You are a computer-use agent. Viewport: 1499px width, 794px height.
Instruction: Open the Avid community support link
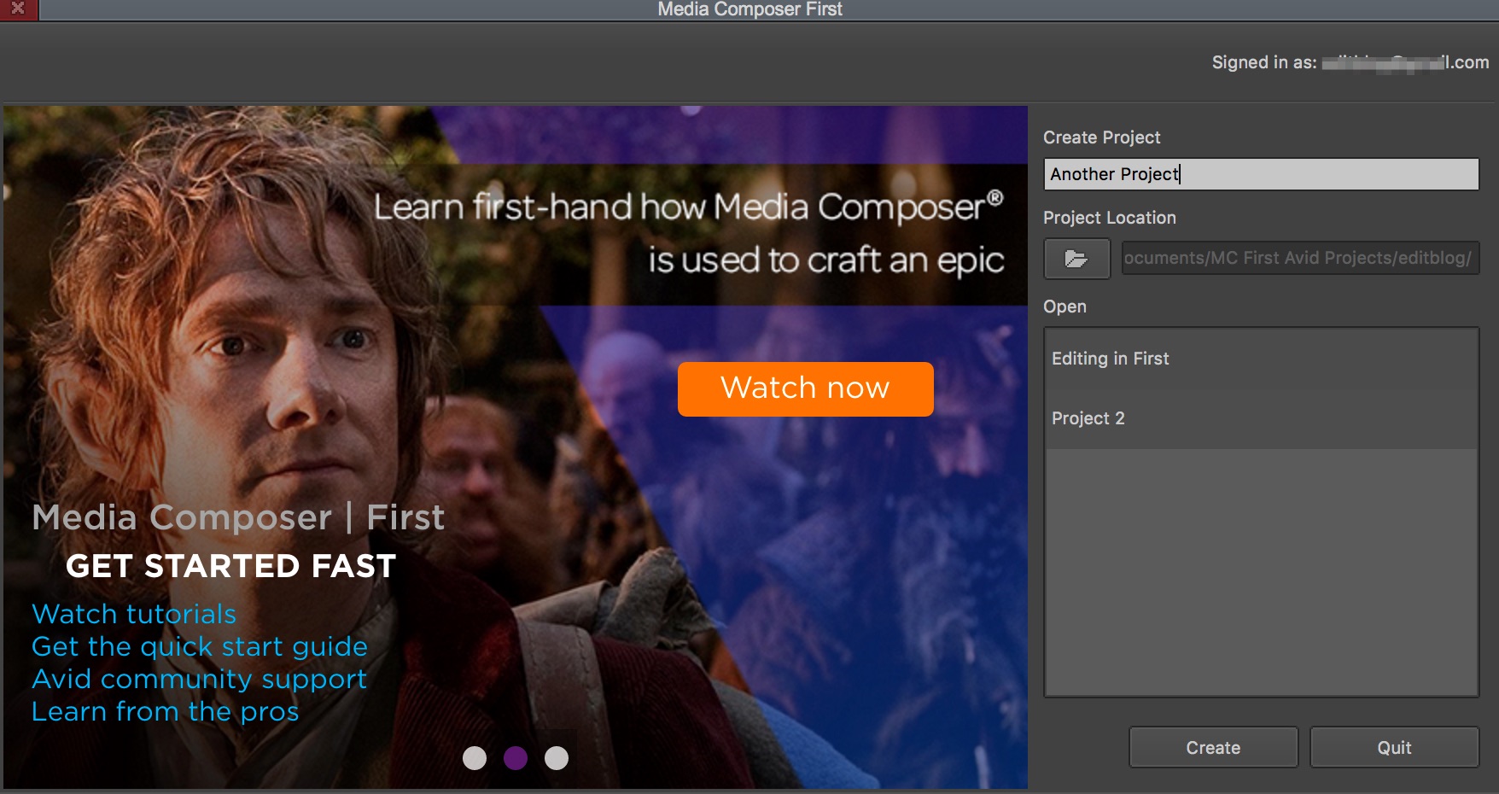coord(200,679)
